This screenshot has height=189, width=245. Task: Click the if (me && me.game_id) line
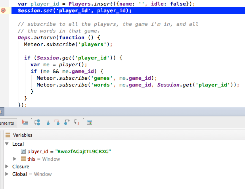(67, 71)
